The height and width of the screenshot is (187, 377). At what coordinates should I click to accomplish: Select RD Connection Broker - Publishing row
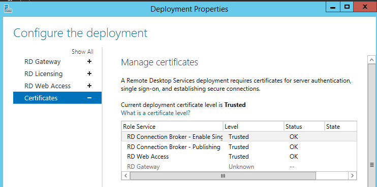tap(239, 147)
